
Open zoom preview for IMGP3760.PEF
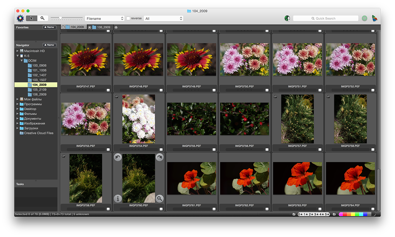[x=159, y=199]
